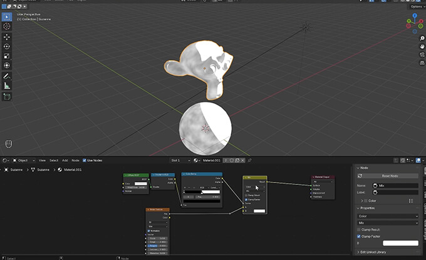The height and width of the screenshot is (260, 426).
Task: Disable Clamp Factor in sidebar Properties
Action: (x=359, y=236)
